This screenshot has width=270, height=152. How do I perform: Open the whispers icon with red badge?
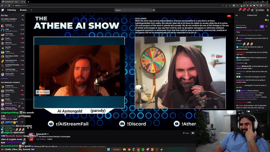click(x=248, y=10)
